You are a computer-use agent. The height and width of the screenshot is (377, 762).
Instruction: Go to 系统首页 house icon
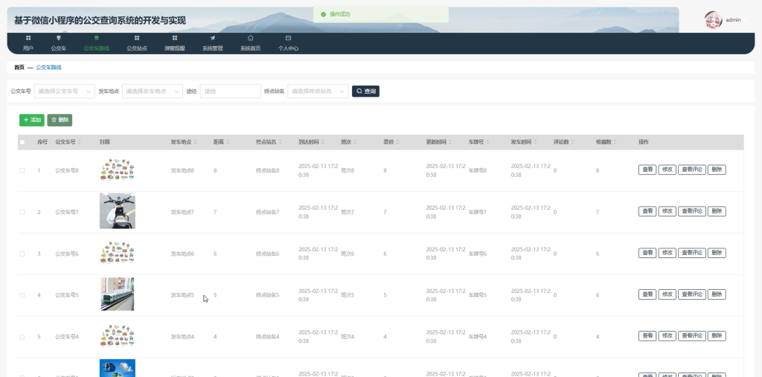tap(250, 38)
